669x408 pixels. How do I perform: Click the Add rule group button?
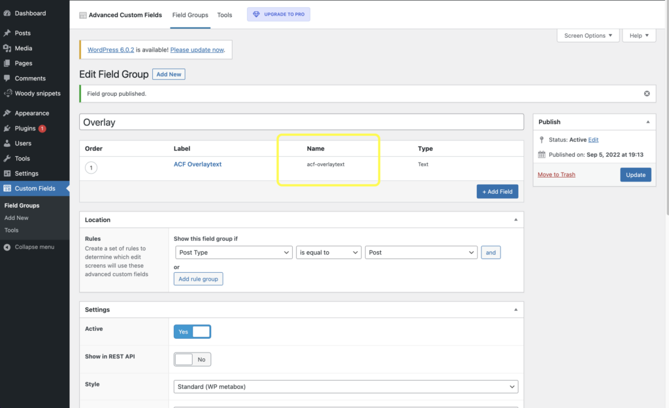(x=199, y=279)
